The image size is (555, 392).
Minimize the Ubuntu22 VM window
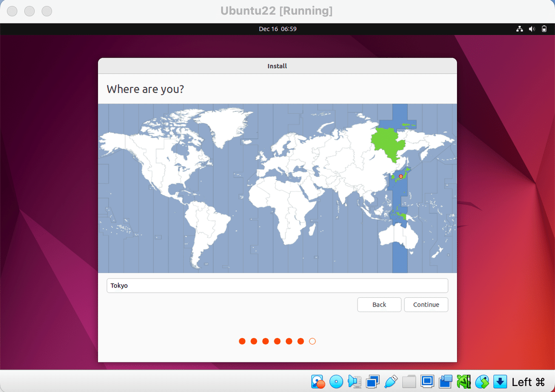pos(30,10)
